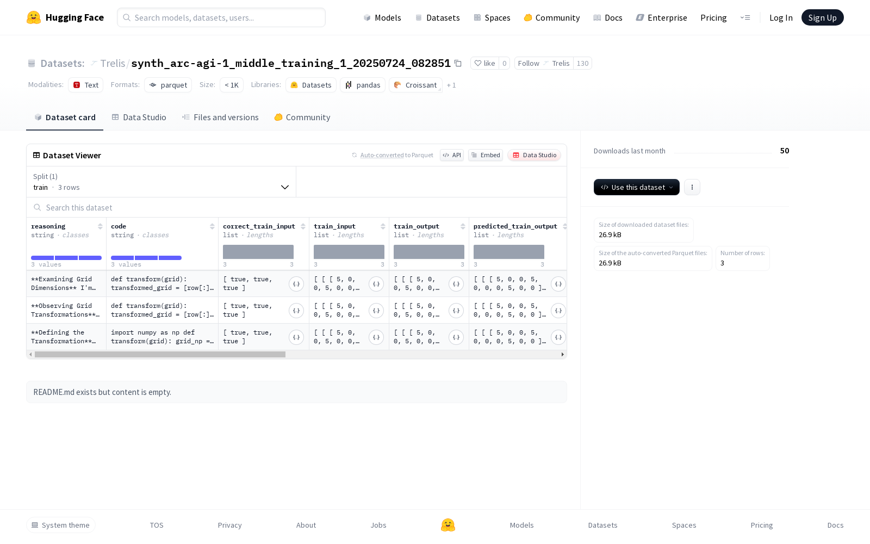This screenshot has width=870, height=544.
Task: Expand reasoning cell for Examining Grid row
Action: tap(66, 283)
